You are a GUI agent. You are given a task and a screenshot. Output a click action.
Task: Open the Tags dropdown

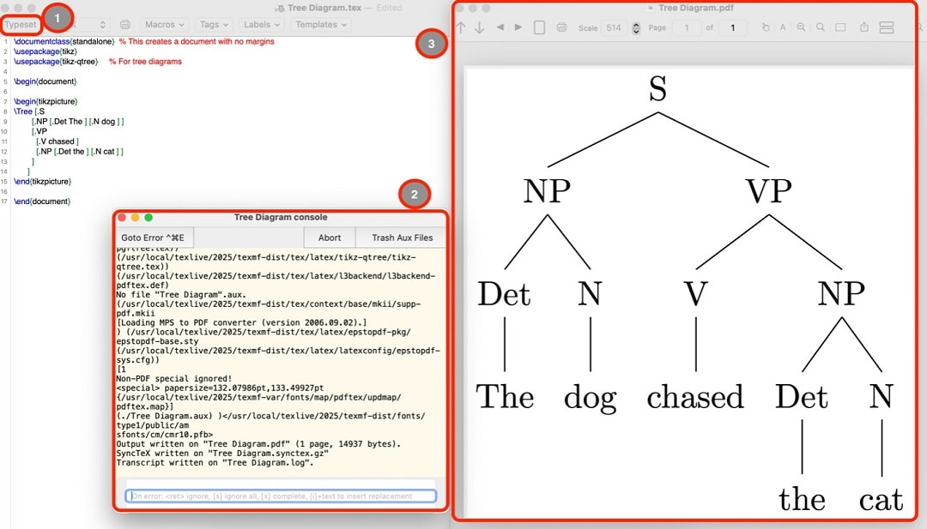[214, 25]
